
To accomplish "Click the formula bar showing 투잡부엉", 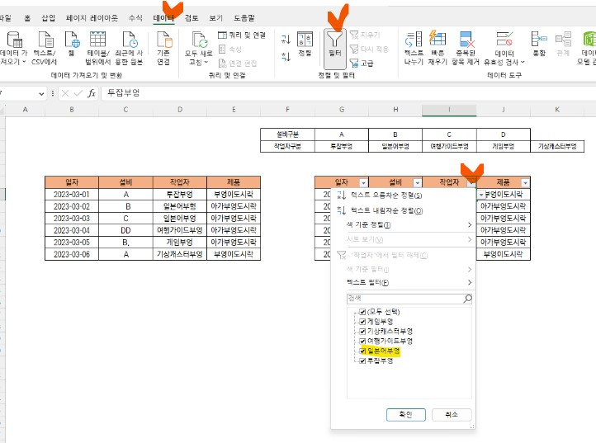I will click(x=348, y=93).
